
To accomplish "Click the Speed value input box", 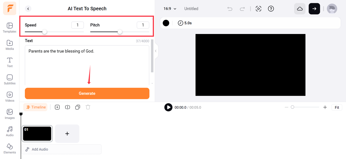I will (78, 25).
